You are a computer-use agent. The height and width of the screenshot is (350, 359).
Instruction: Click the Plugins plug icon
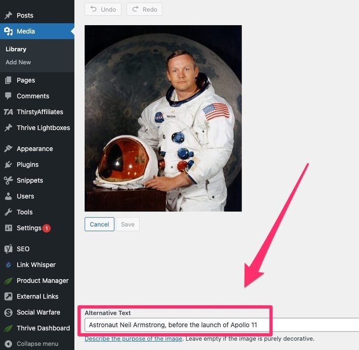(x=9, y=164)
